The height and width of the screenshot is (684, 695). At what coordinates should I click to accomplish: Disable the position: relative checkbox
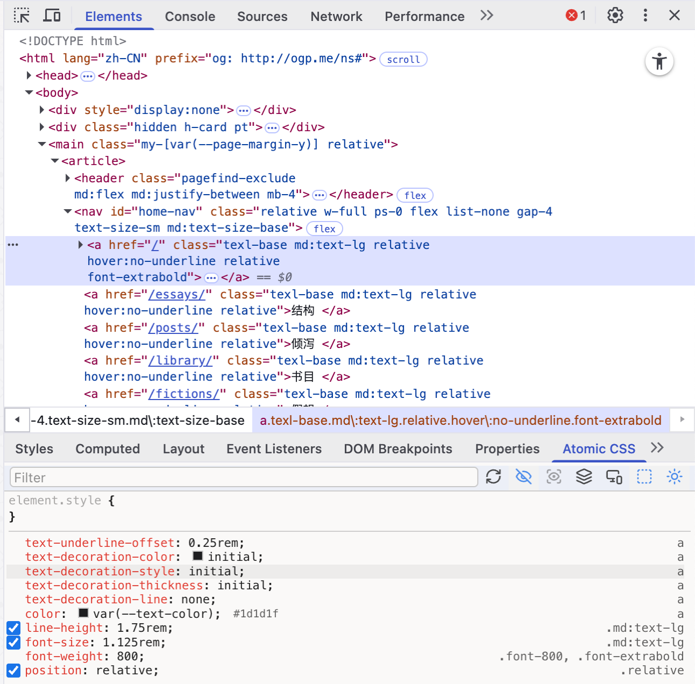[13, 671]
